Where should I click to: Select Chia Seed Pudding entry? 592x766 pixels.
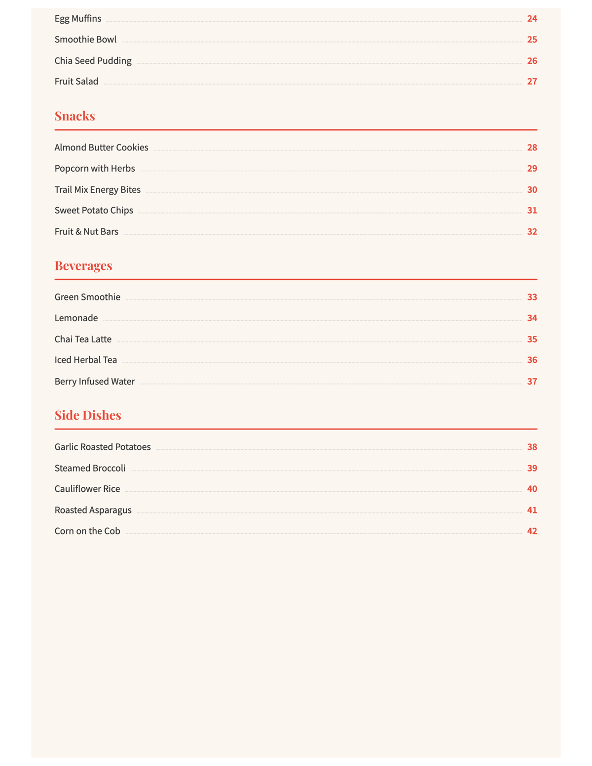pos(296,61)
